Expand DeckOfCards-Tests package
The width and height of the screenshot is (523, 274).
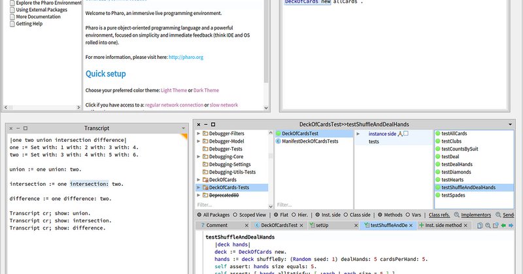199,188
